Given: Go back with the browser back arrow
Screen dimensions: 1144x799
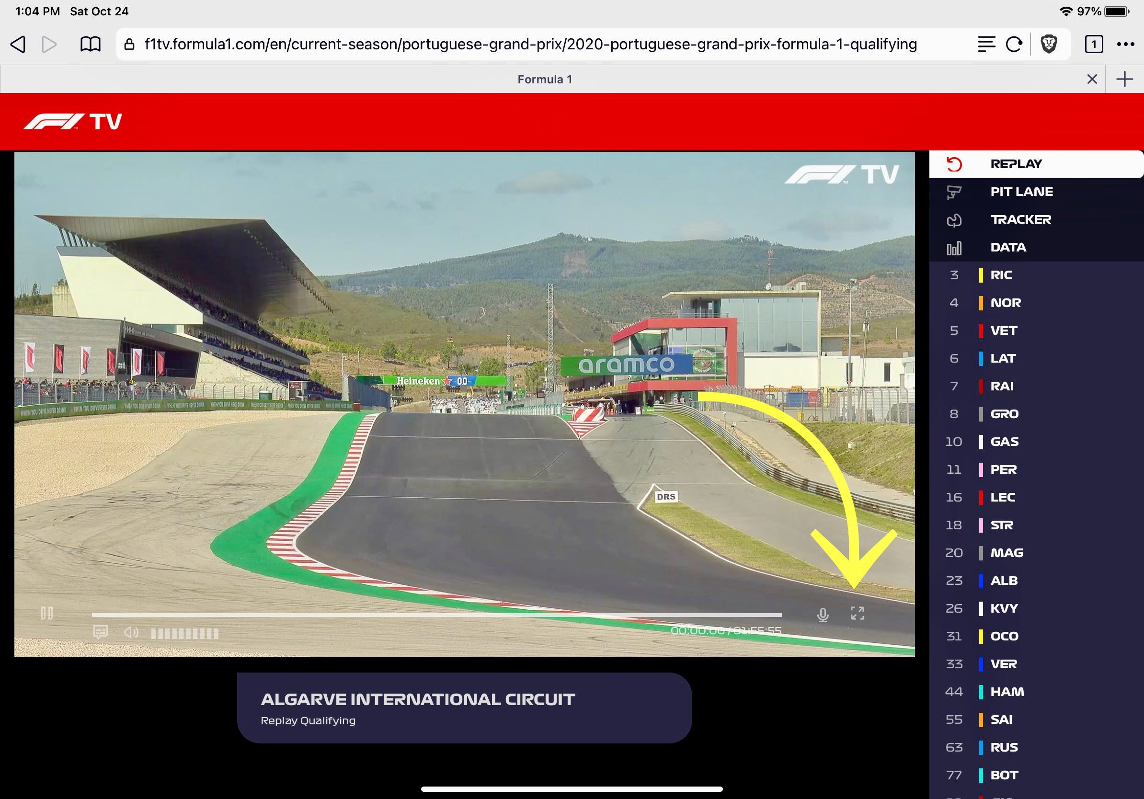Looking at the screenshot, I should point(18,45).
